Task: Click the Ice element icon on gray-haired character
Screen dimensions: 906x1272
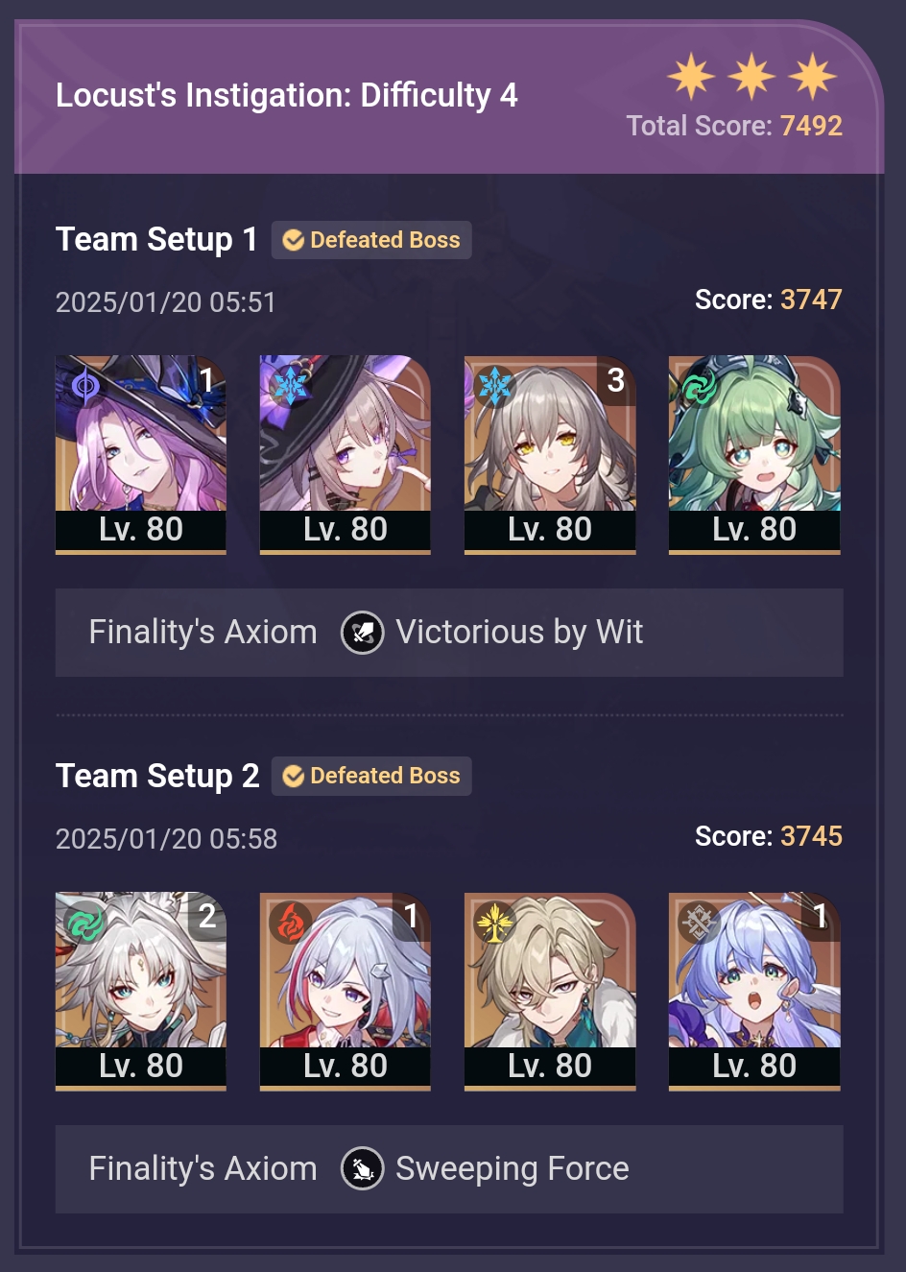Action: [x=494, y=387]
